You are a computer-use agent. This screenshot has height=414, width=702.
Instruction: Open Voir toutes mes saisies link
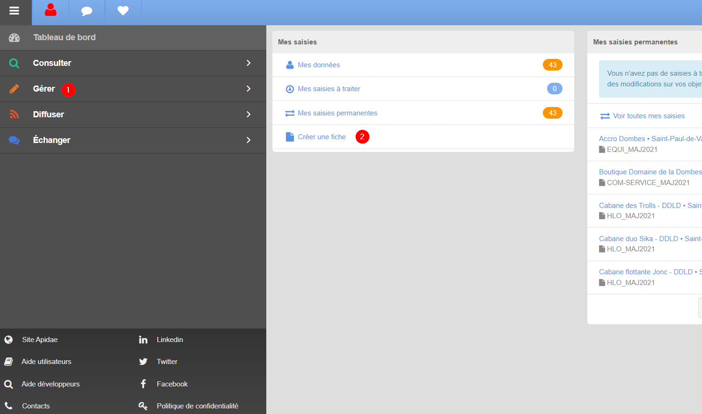point(649,116)
